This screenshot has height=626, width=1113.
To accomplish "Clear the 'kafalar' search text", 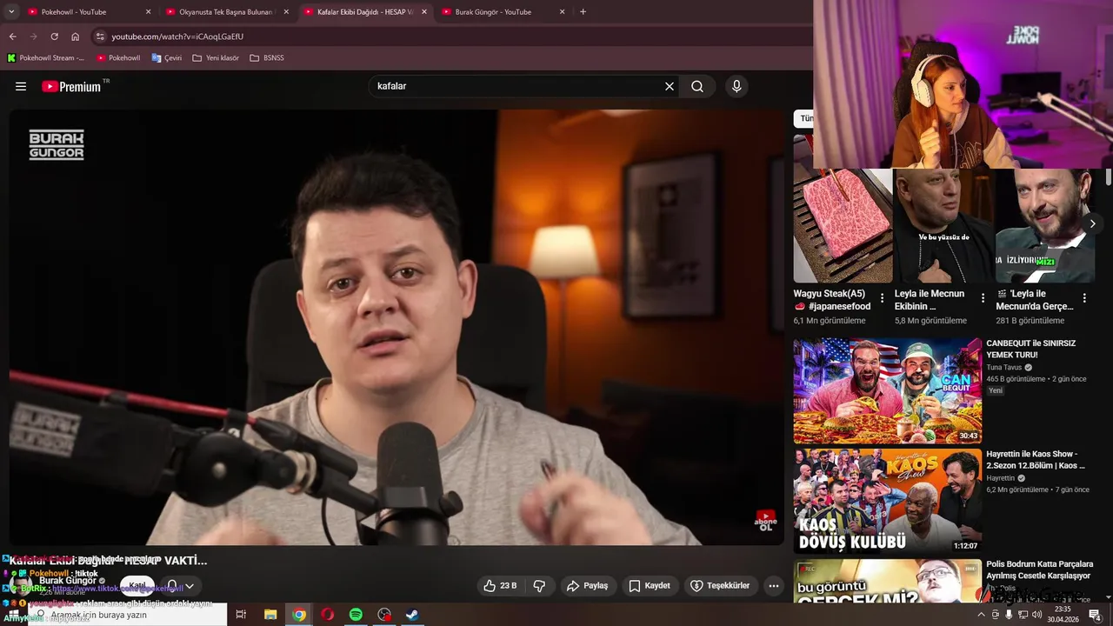I will [x=670, y=86].
